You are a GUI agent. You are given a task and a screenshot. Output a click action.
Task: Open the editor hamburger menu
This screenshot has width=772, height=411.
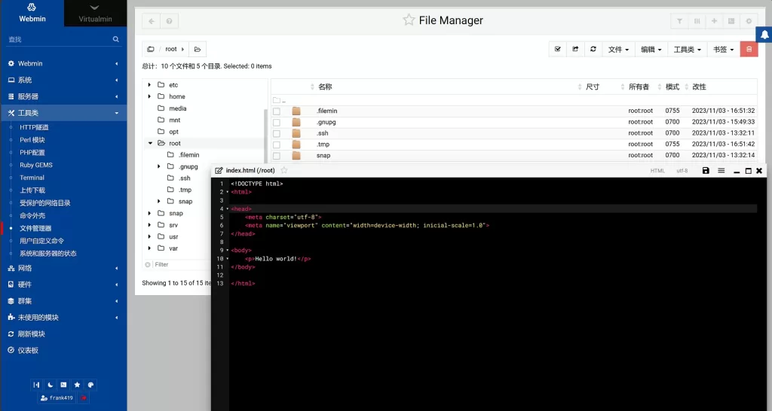point(721,171)
